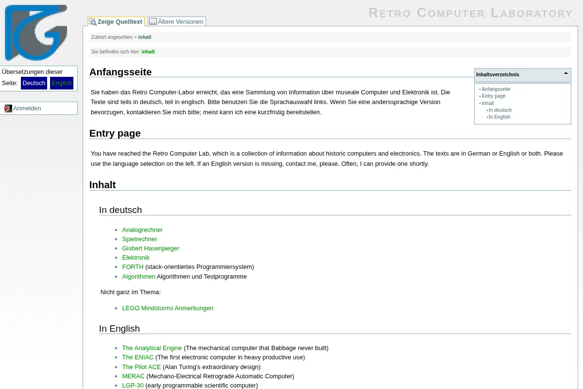Open the Ältere Versionen tab
Viewport: 583px width, 389px height.
(176, 21)
